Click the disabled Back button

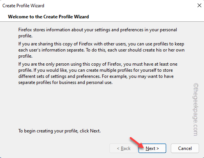(124, 148)
